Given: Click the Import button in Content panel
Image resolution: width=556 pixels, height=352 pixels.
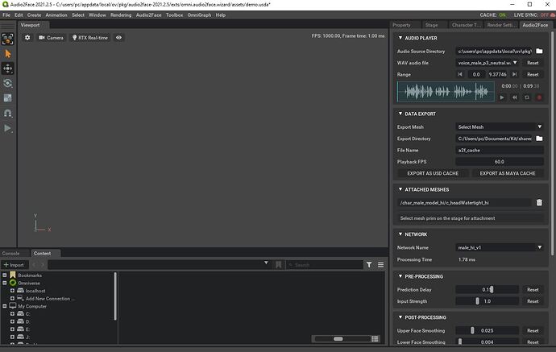Looking at the screenshot, I should 14,265.
